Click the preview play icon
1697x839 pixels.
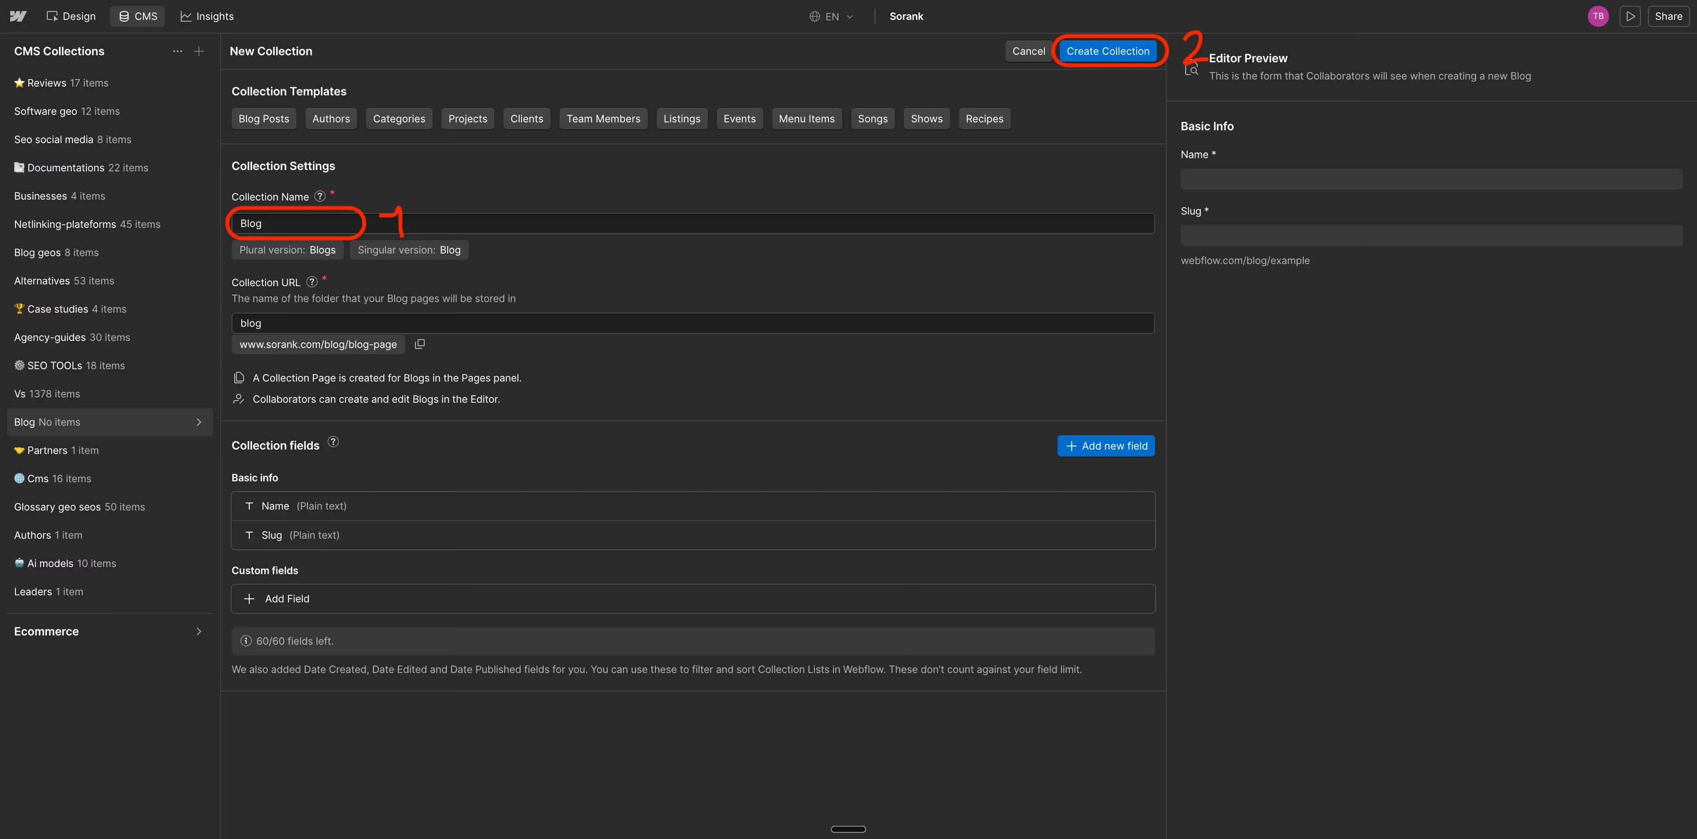pos(1630,16)
